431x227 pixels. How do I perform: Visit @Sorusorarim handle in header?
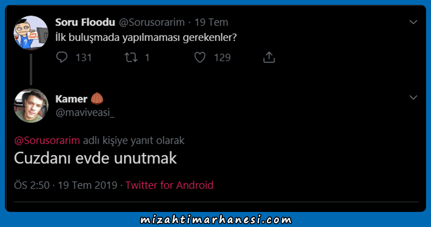pos(152,22)
